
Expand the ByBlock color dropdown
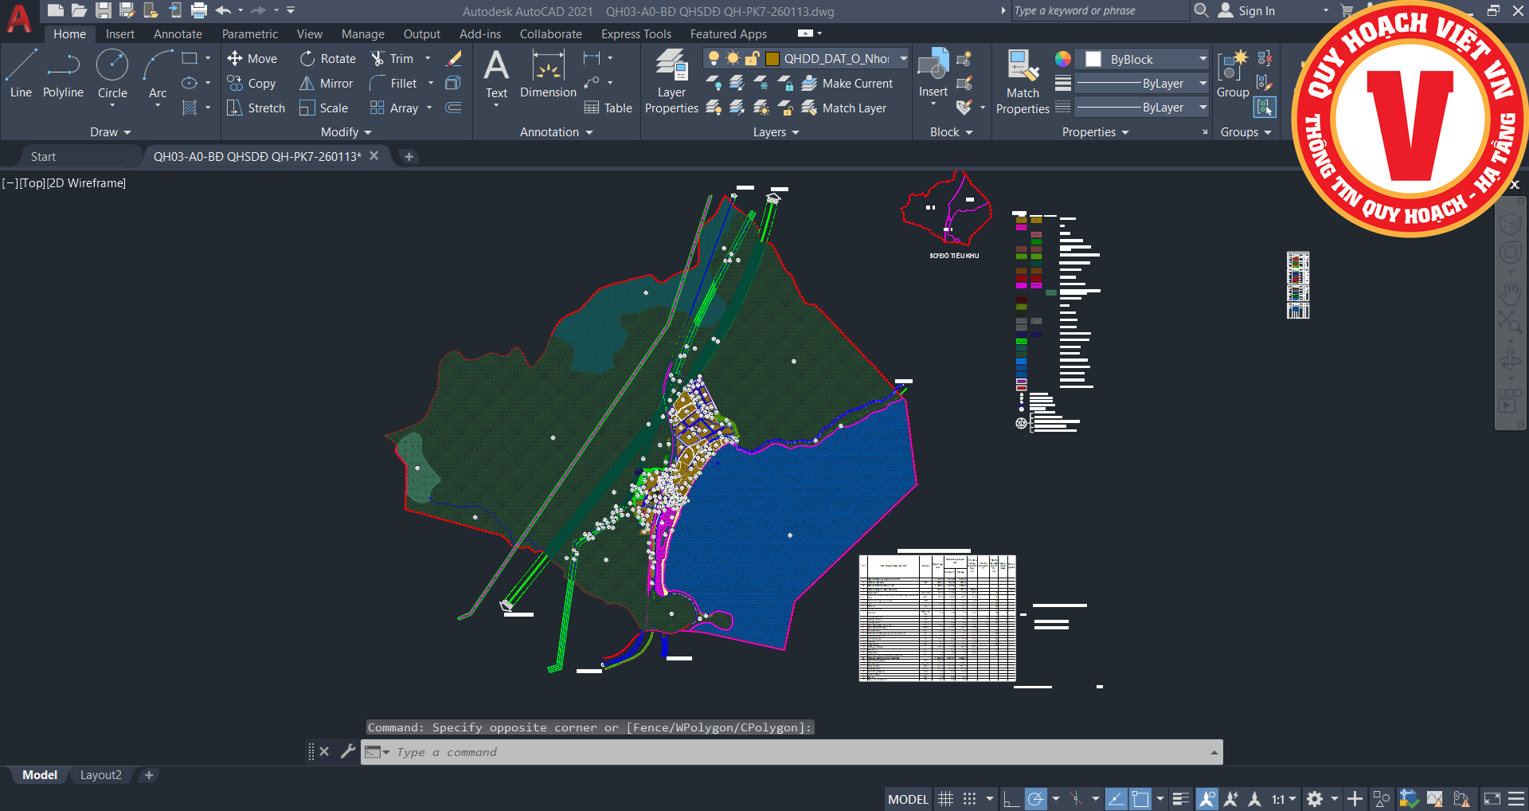click(1202, 59)
